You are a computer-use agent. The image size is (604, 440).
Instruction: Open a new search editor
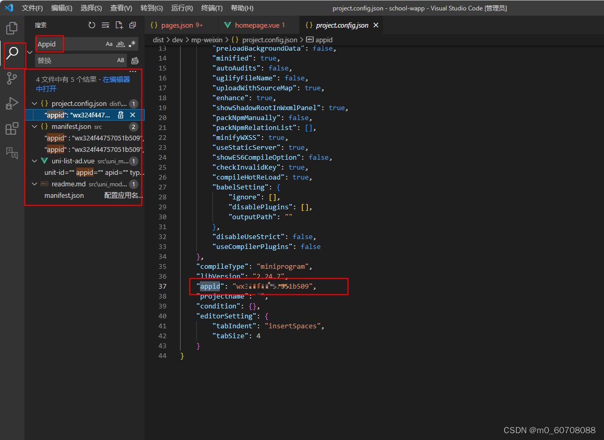pos(119,25)
